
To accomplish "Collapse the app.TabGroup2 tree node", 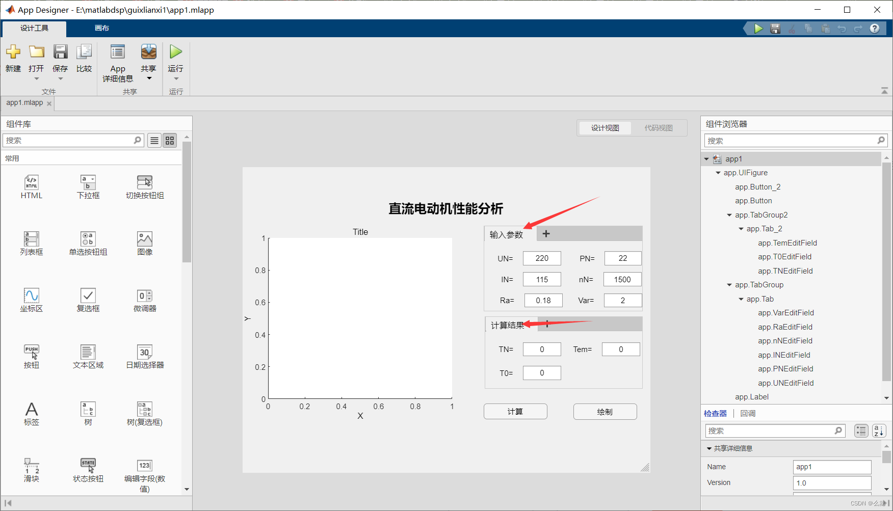I will pos(729,214).
